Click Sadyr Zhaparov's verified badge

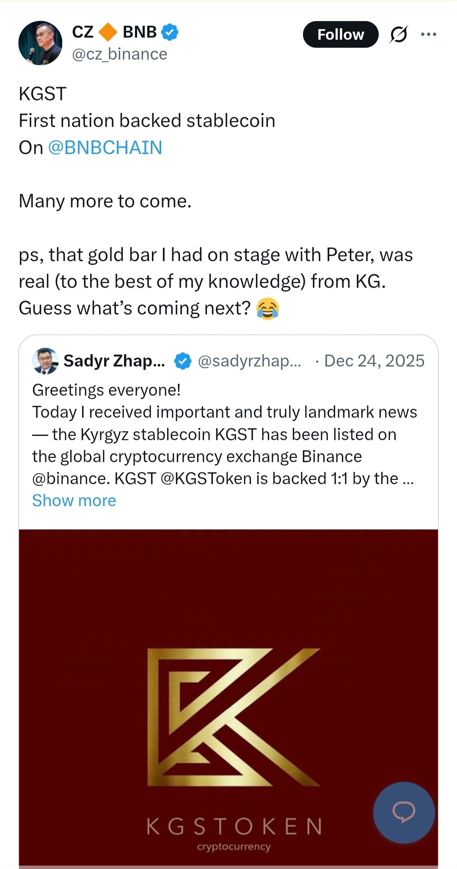183,361
